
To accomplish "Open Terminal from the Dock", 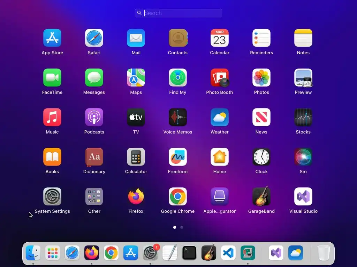I will [189, 253].
